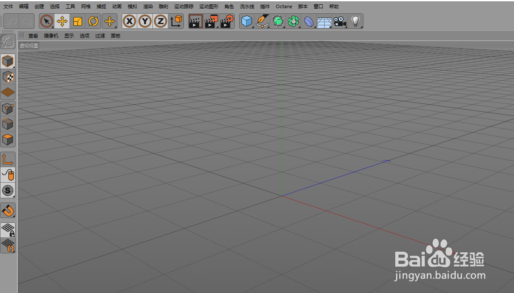This screenshot has width=514, height=293.
Task: Open the 运动跟踪 menu
Action: tap(184, 6)
